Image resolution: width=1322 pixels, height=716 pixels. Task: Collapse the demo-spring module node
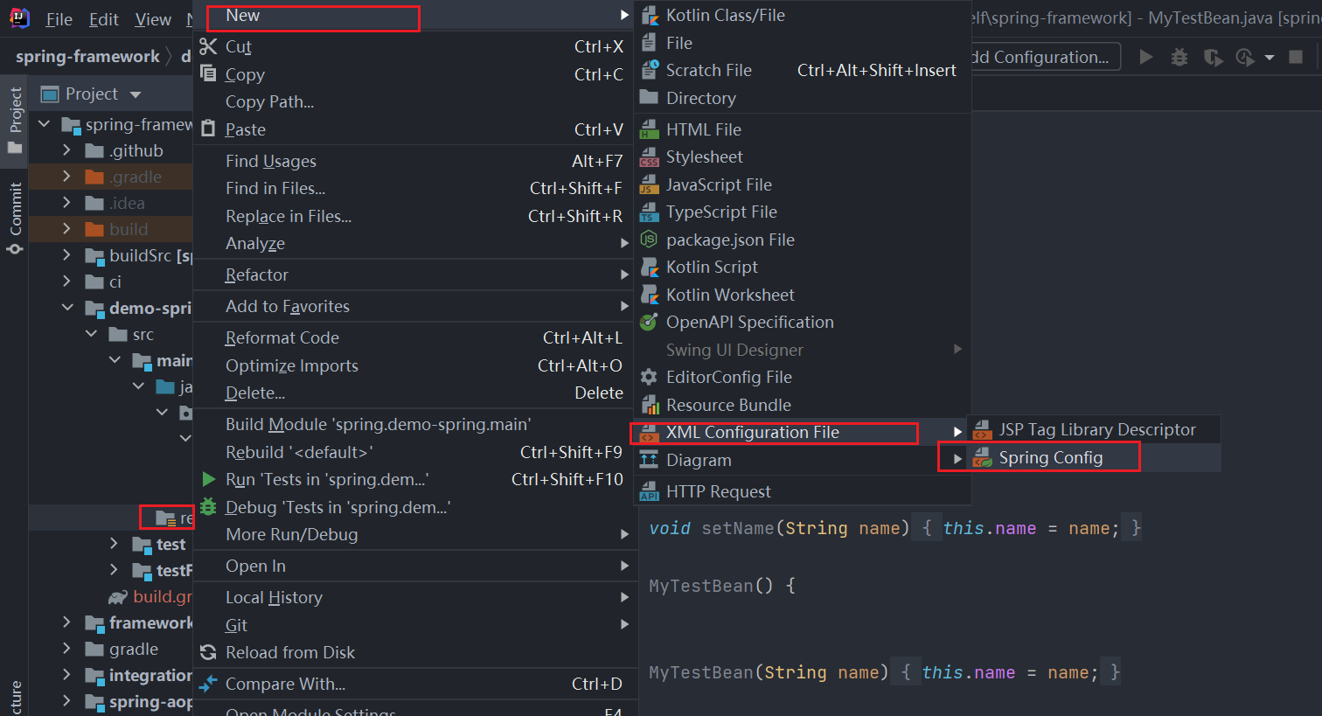tap(67, 308)
